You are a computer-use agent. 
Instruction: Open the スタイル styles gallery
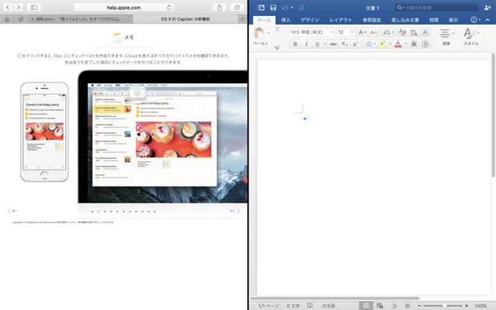(x=471, y=37)
